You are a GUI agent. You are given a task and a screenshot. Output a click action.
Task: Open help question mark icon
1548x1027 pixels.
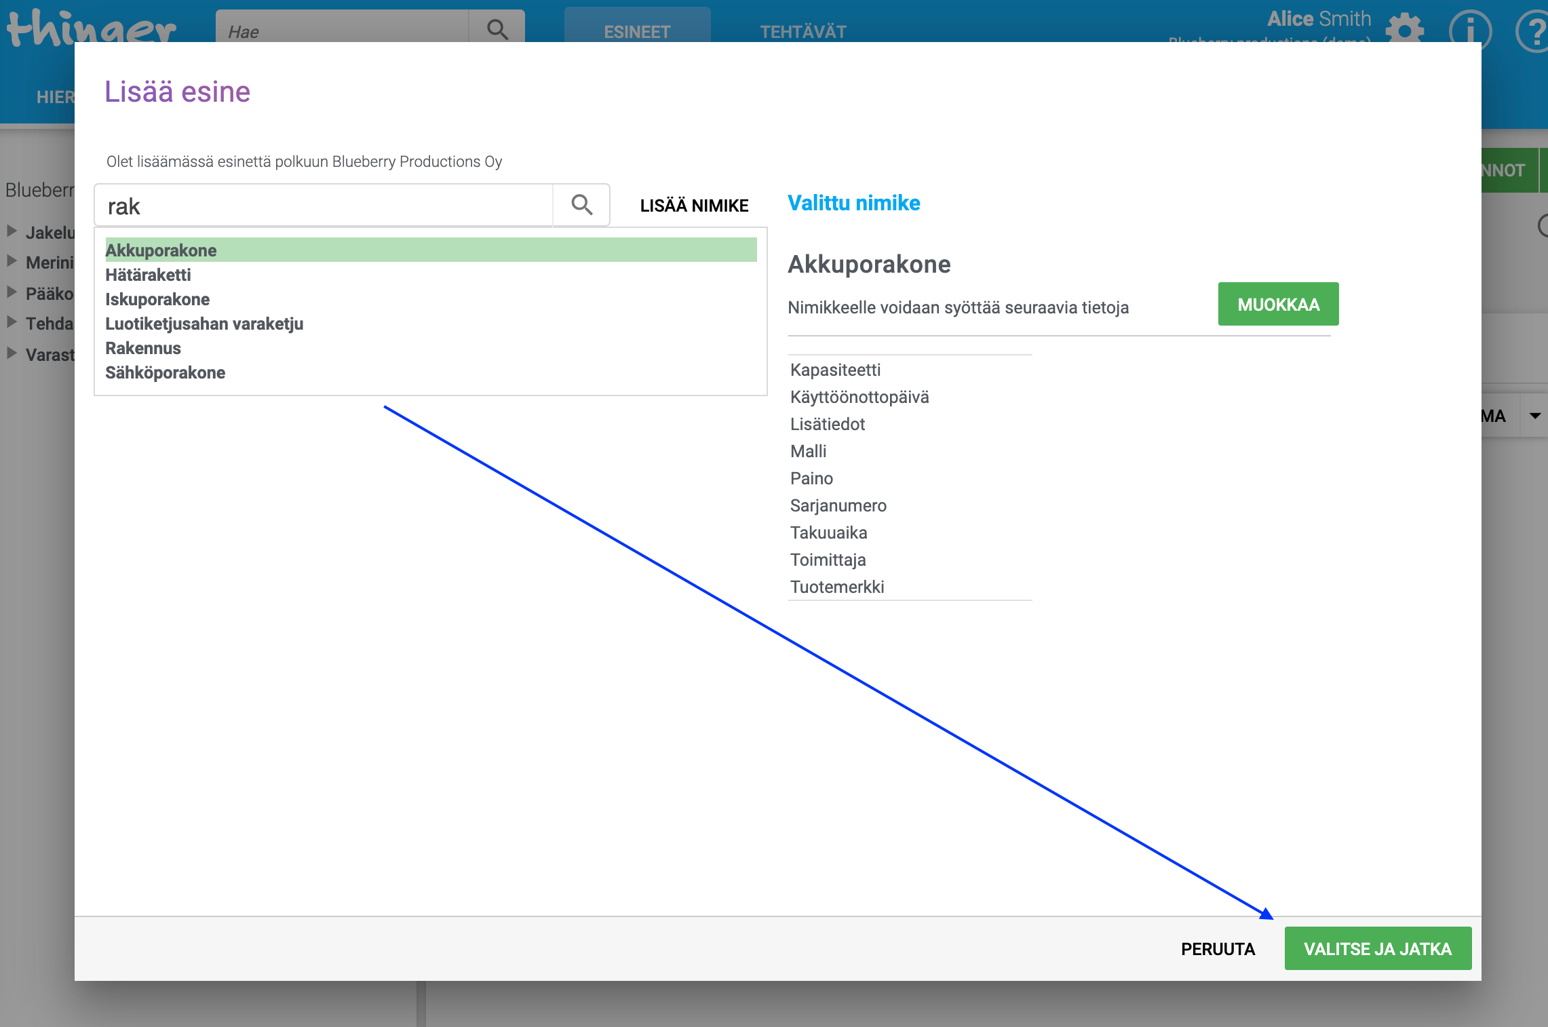1533,30
